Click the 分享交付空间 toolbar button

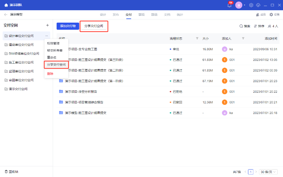click(x=94, y=26)
